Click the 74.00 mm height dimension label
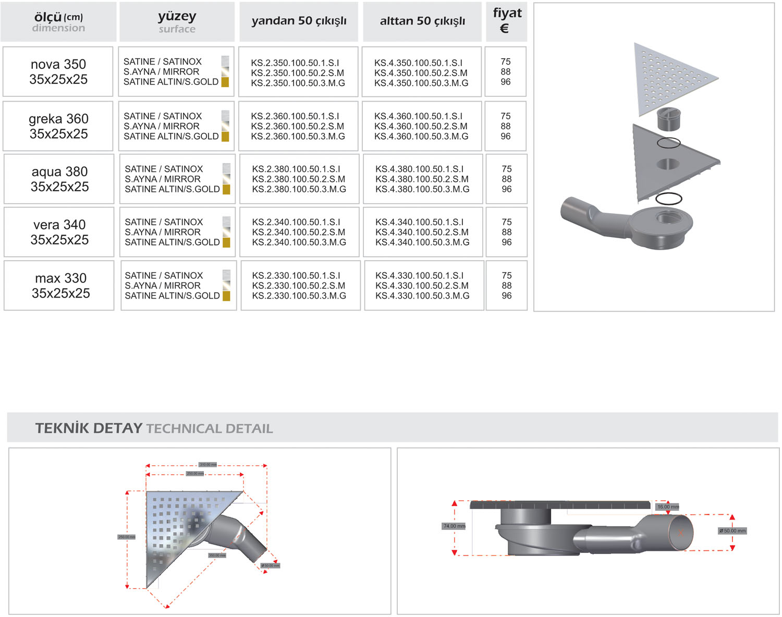 click(454, 526)
